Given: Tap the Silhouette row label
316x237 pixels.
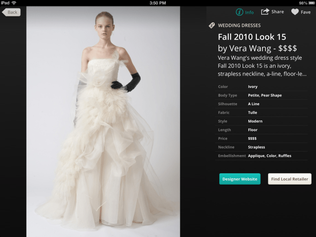Looking at the screenshot, I should [x=228, y=104].
